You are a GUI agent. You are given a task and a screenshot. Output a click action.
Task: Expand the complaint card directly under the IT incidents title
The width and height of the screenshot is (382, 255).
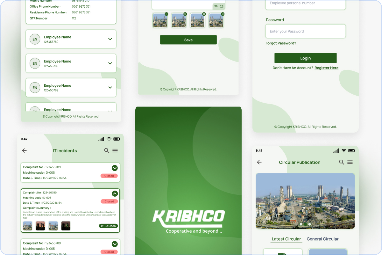[x=115, y=168]
